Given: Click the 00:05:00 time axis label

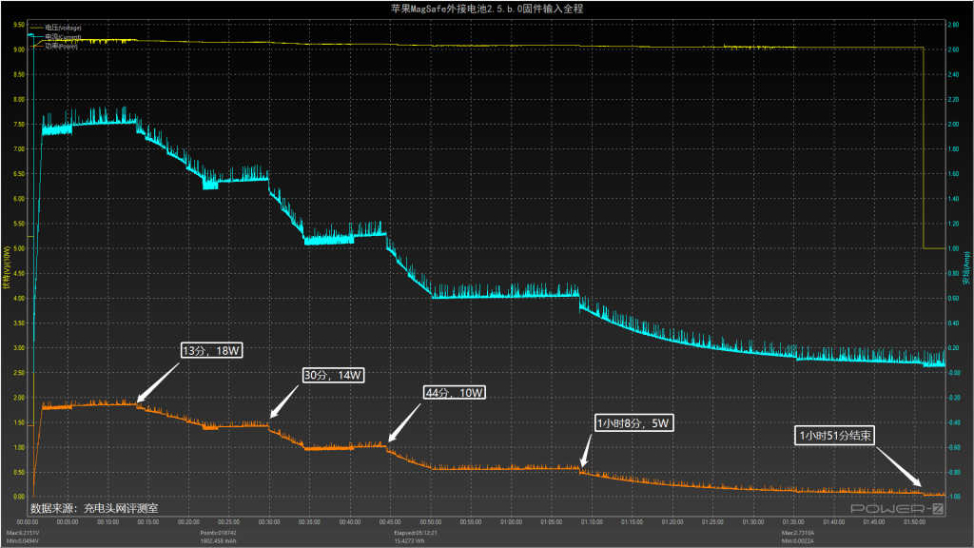Looking at the screenshot, I should tap(68, 522).
